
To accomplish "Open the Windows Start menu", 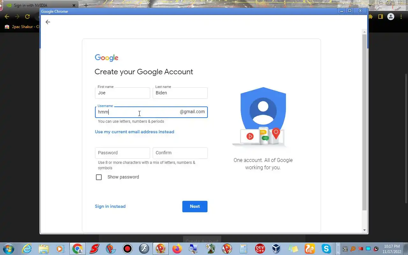I will (x=8, y=249).
